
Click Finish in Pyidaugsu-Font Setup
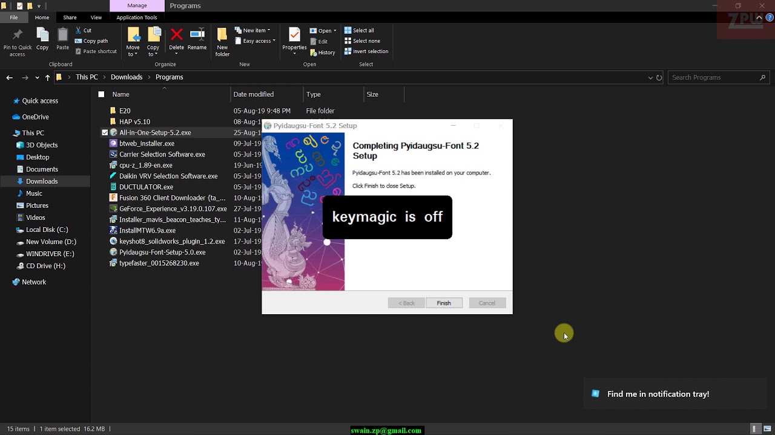tap(444, 303)
